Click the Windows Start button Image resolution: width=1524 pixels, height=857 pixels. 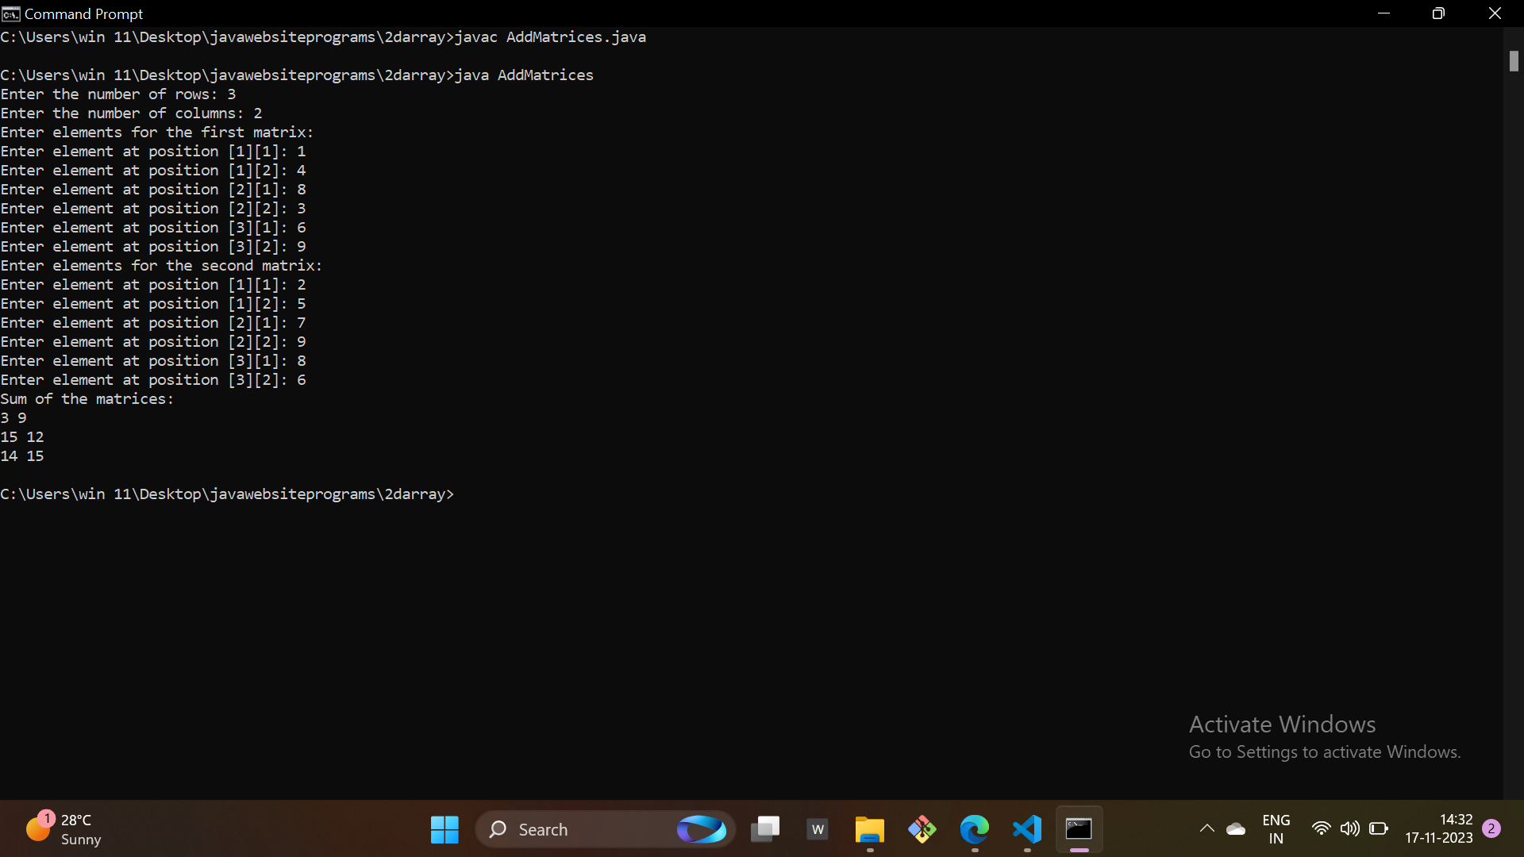point(444,829)
